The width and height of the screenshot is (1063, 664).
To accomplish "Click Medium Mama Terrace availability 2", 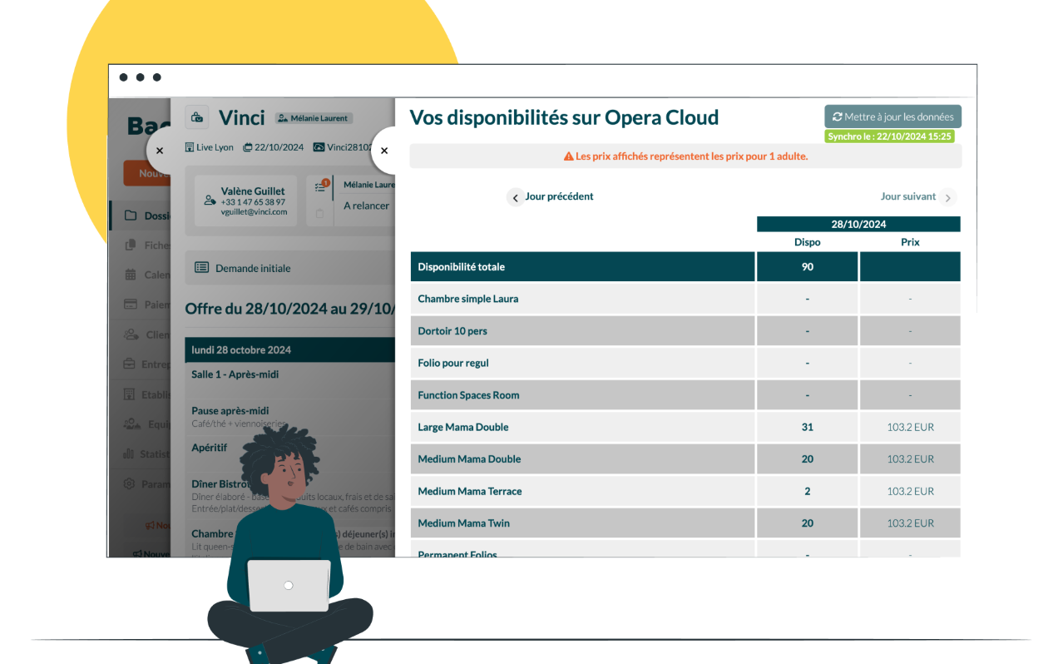I will point(807,491).
